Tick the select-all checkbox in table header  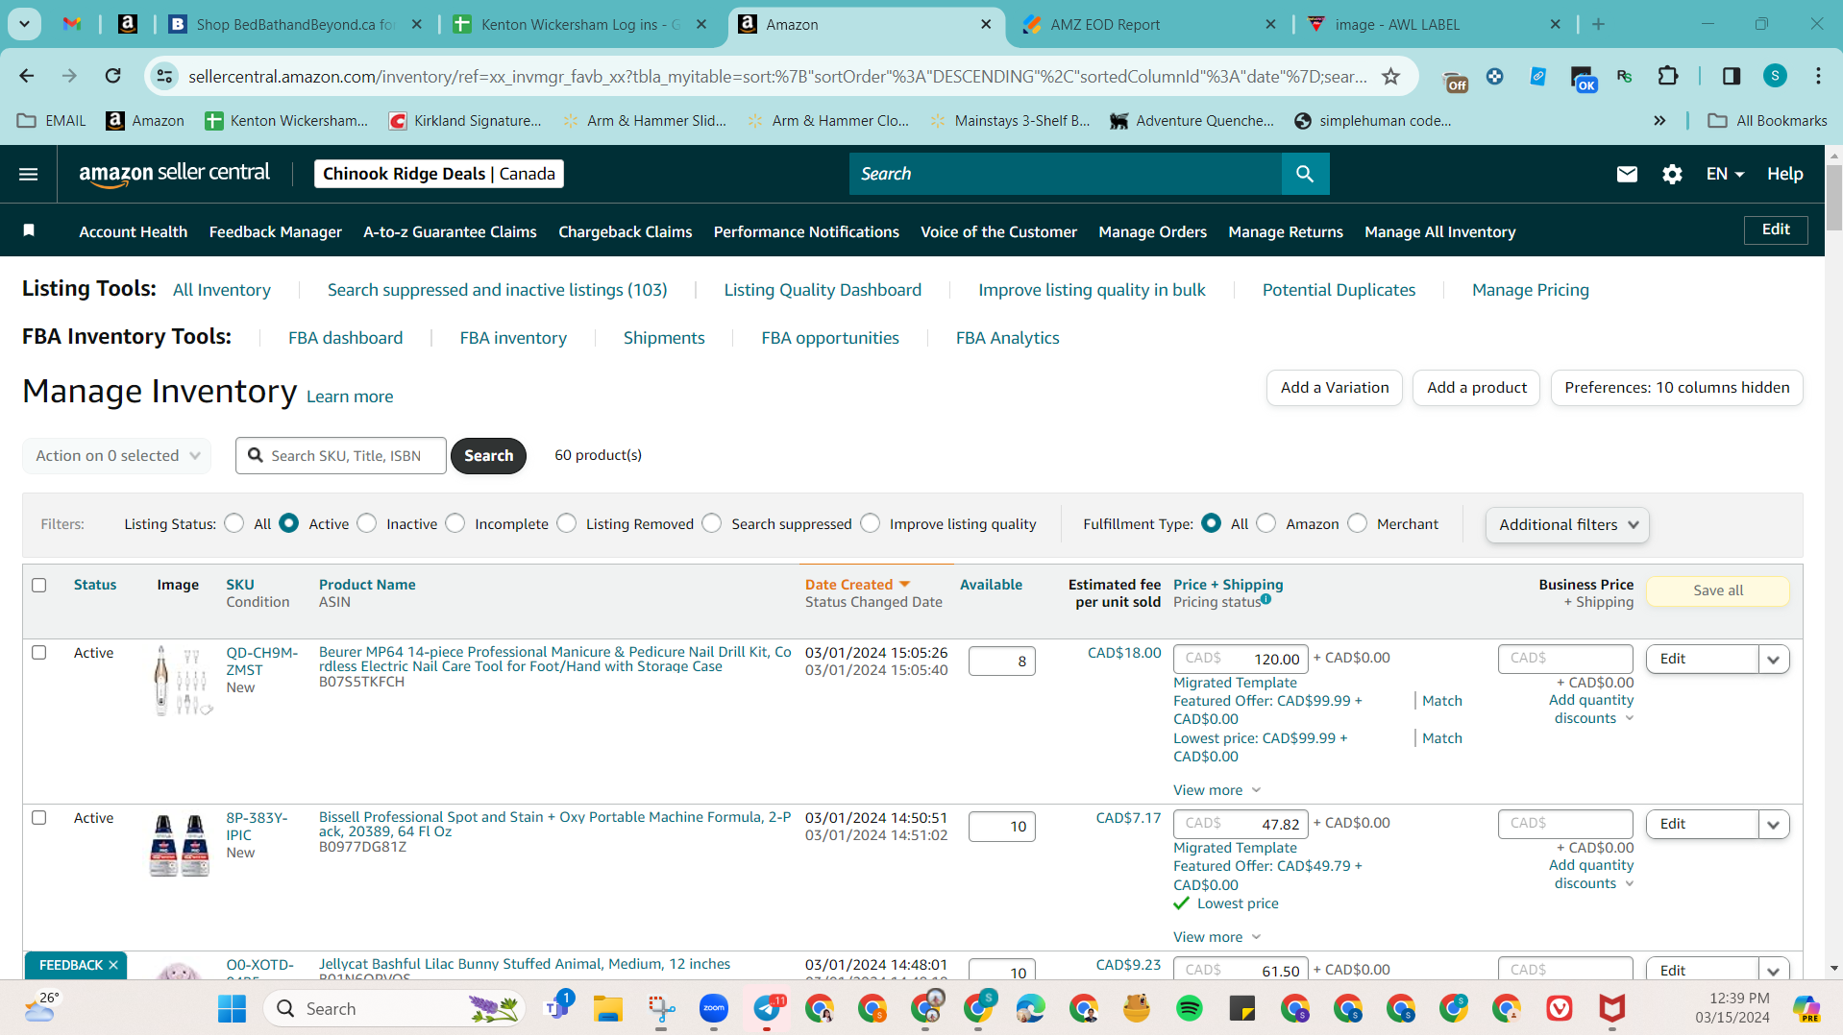coord(39,585)
